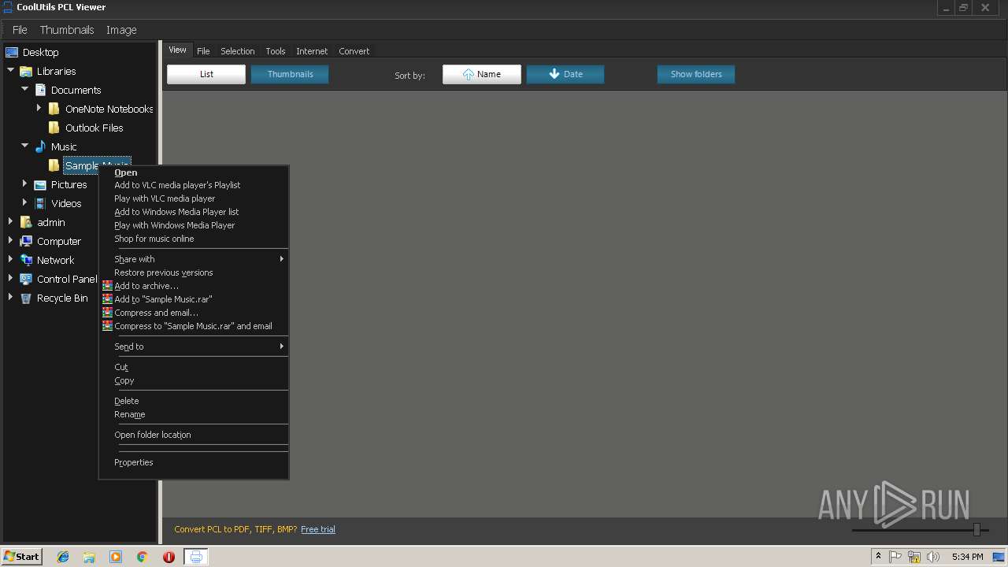Launch Chrome from the taskbar

click(142, 557)
